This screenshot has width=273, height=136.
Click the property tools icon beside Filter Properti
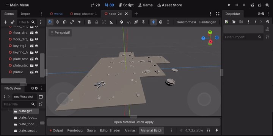[x=267, y=37]
